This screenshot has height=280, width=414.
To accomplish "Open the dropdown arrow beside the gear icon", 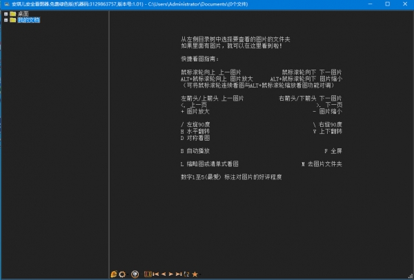I will point(128,274).
